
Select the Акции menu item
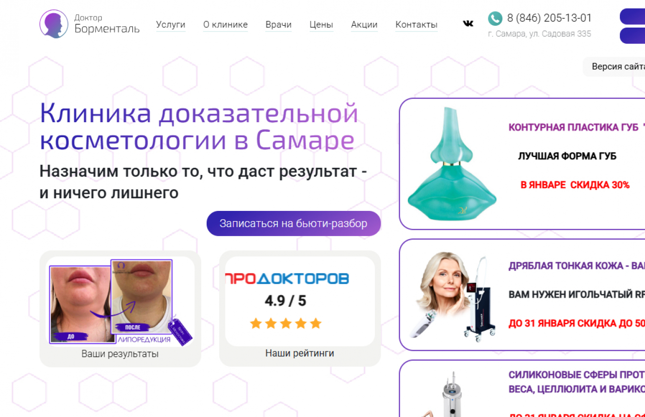[x=364, y=24]
